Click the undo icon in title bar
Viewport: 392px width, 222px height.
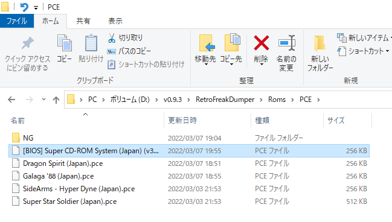[24, 7]
